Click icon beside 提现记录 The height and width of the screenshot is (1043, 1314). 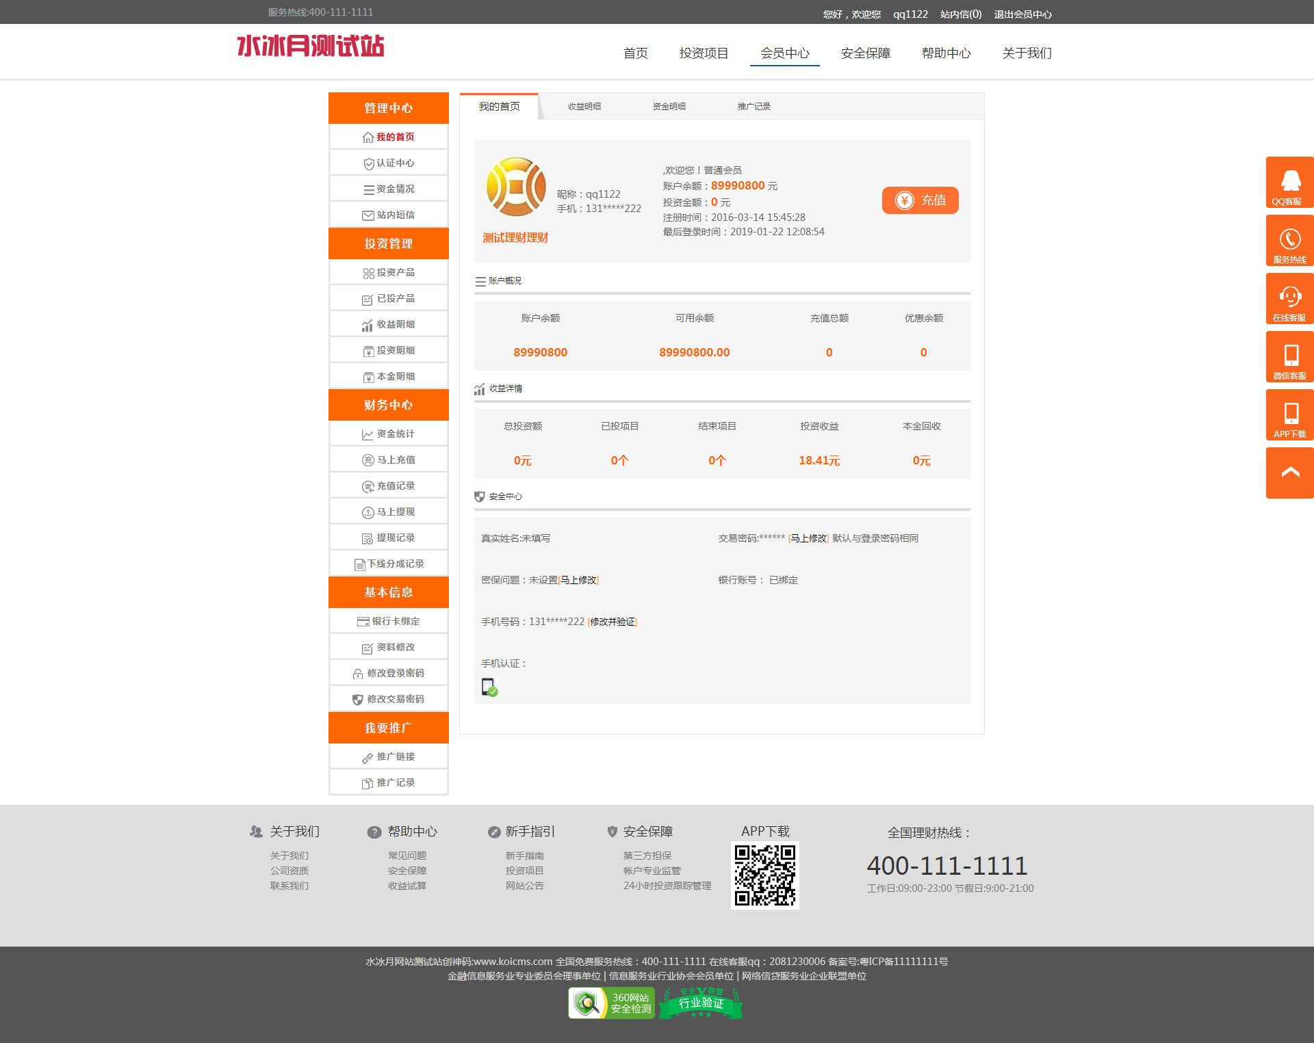point(368,538)
